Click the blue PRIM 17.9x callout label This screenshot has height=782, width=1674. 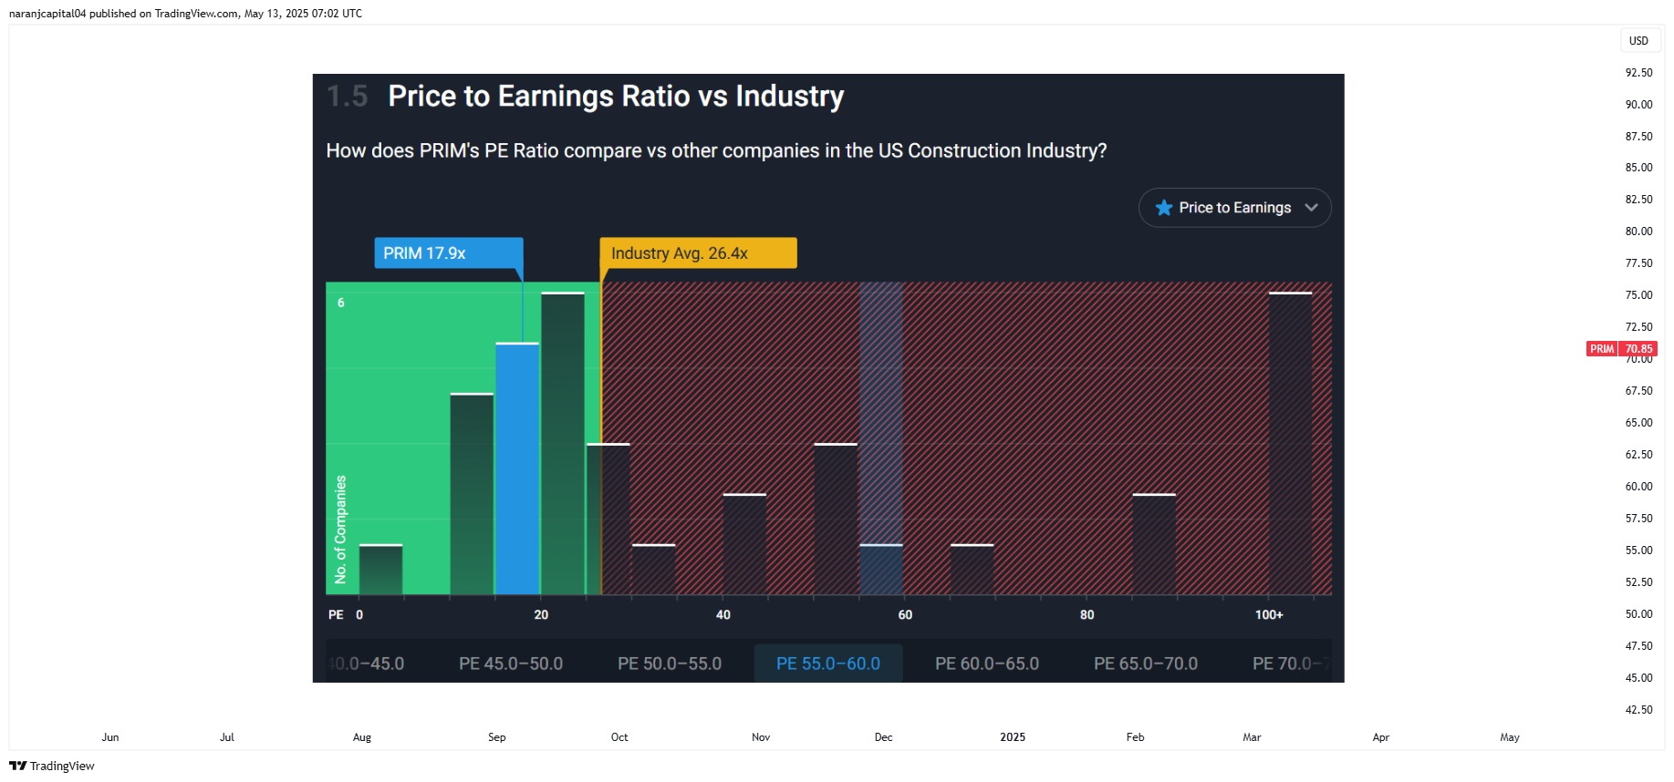(x=449, y=253)
